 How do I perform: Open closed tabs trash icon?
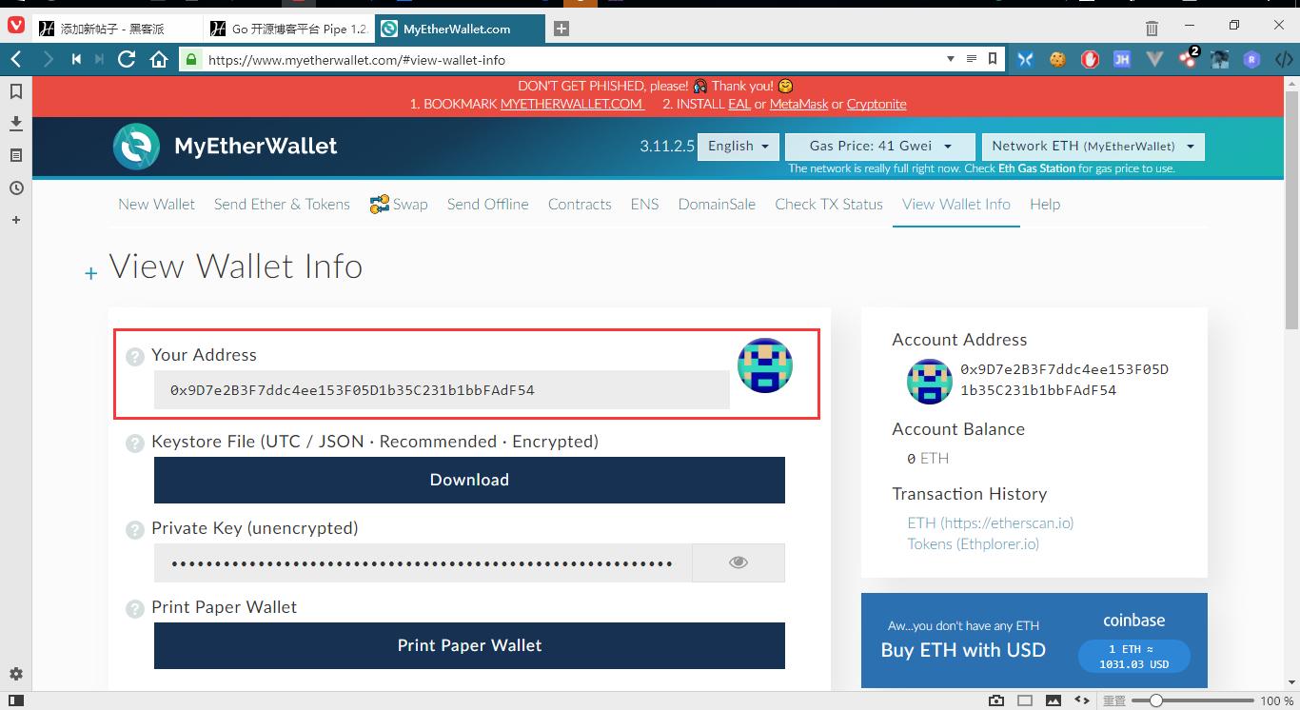click(x=1152, y=29)
